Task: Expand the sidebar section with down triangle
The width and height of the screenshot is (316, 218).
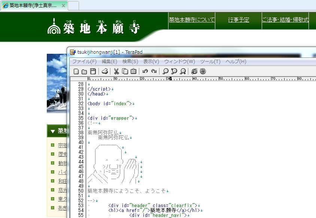Action: (x=53, y=131)
